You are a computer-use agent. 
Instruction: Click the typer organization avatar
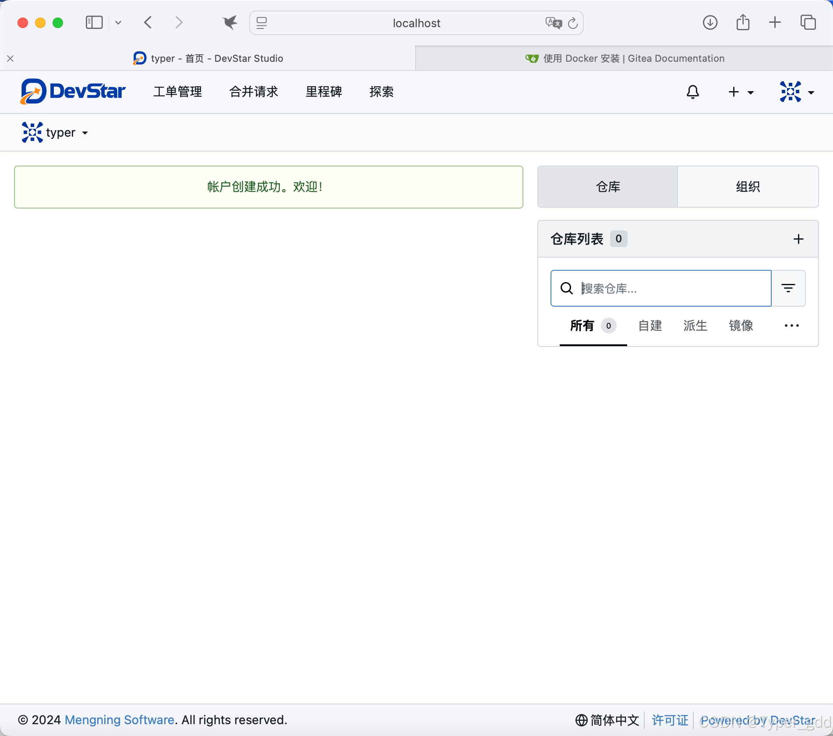point(32,132)
